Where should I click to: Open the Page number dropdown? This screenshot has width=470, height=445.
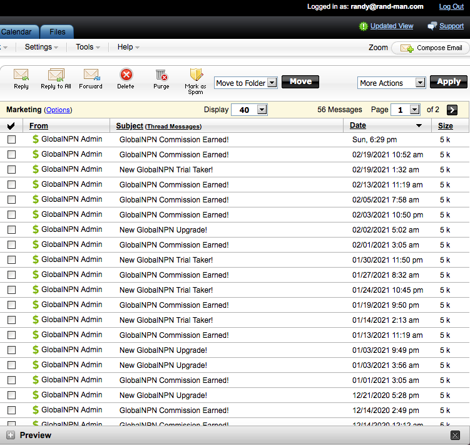[x=406, y=110]
